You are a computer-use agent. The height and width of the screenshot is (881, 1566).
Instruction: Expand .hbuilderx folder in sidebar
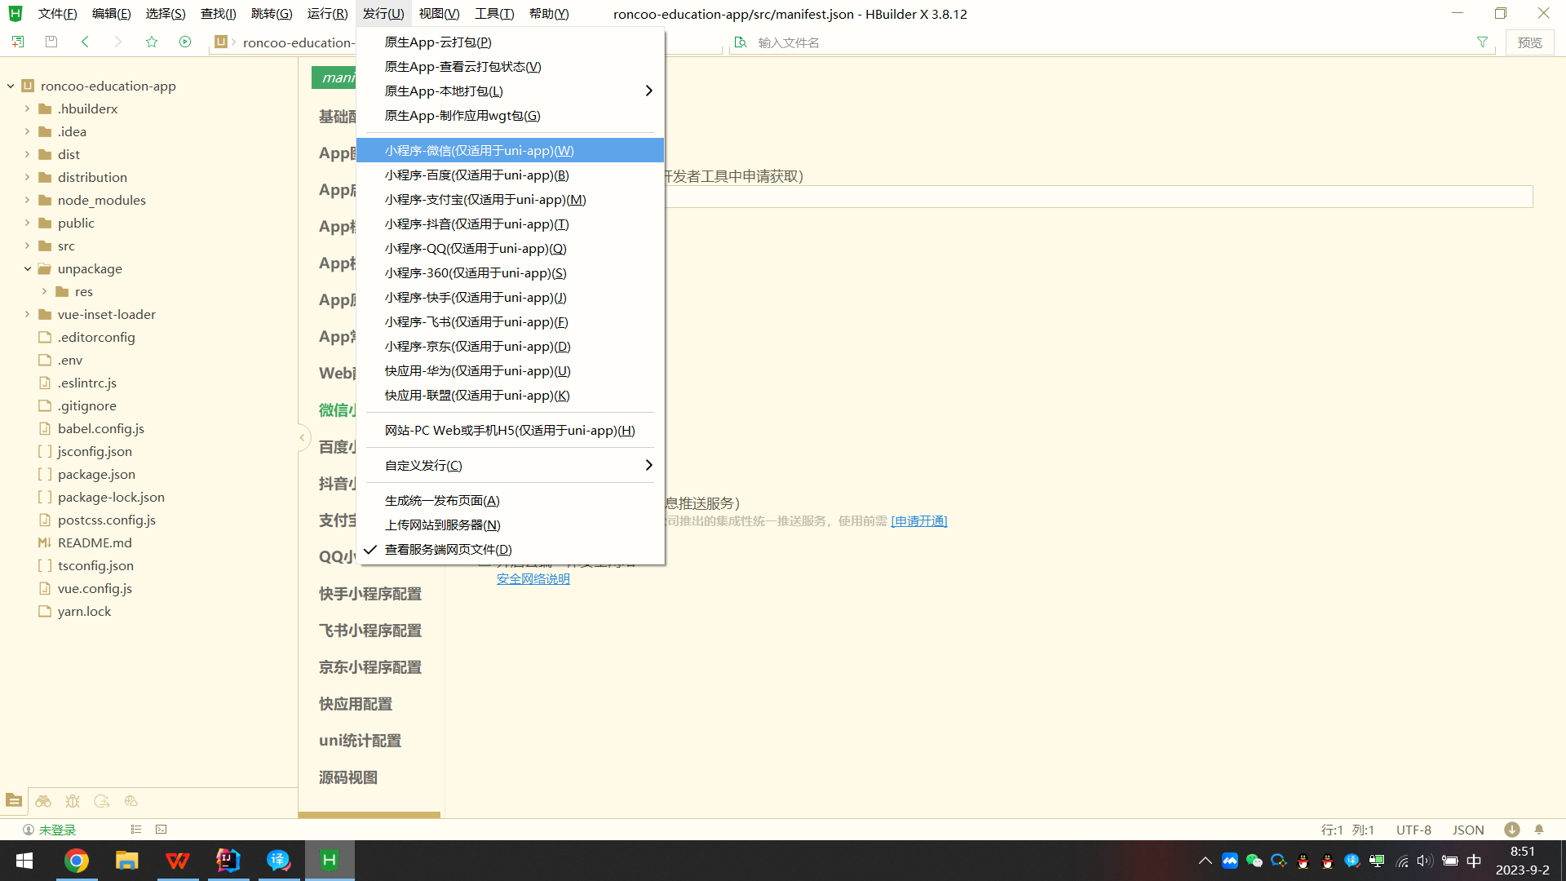[27, 108]
